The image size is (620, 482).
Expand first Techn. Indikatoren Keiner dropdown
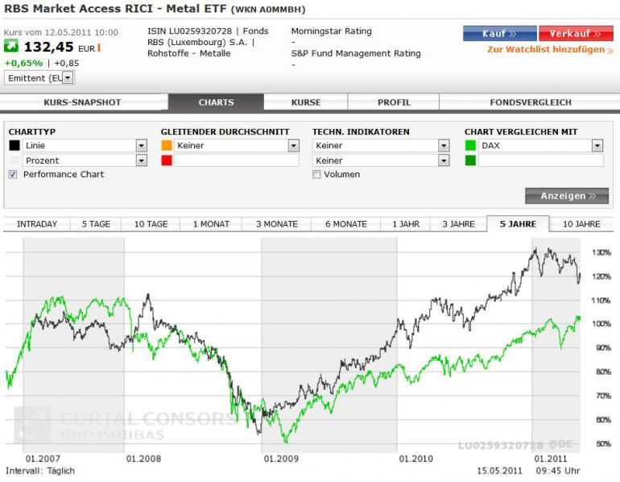pyautogui.click(x=444, y=146)
